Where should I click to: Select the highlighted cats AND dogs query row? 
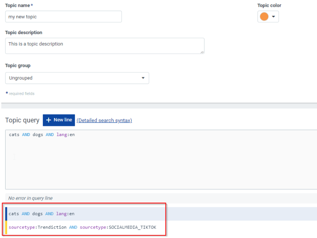[x=86, y=214]
